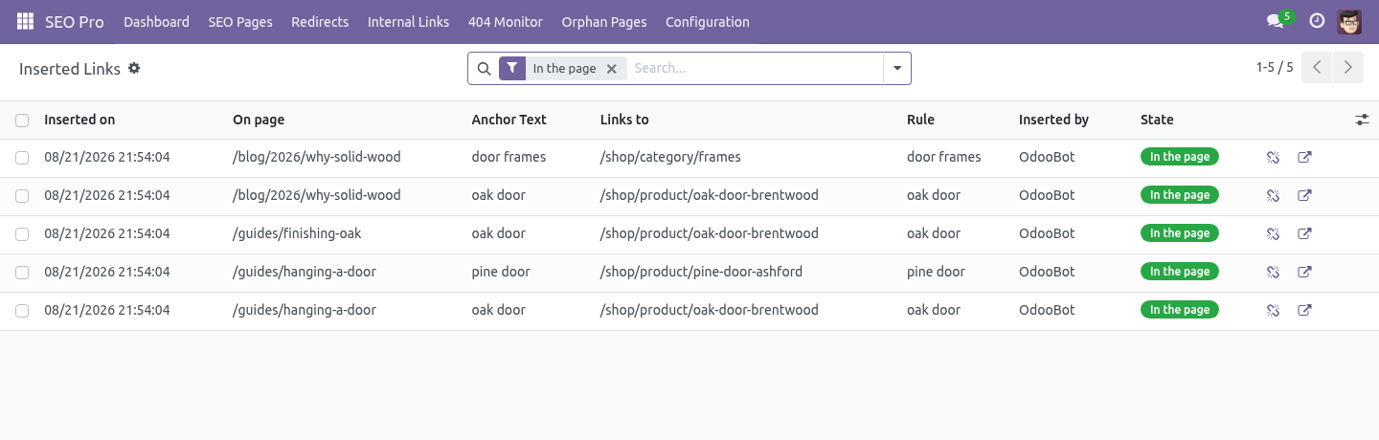Select checkbox for hanging-a-door oak door row
The image size is (1379, 440).
pyautogui.click(x=22, y=310)
